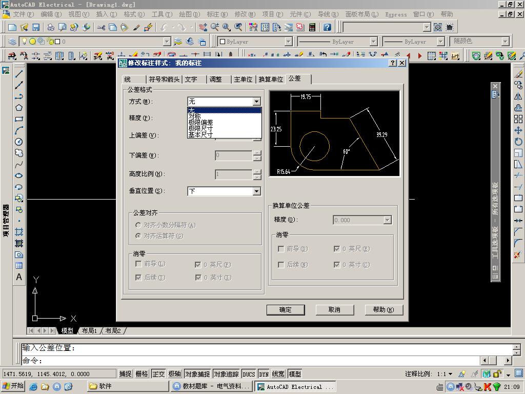
Task: Click the 下偏差 spinner up arrow
Action: click(257, 153)
